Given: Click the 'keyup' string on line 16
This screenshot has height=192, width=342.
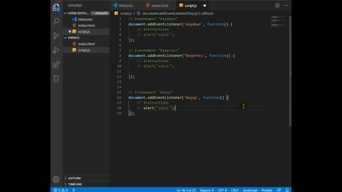Looking at the screenshot, I should 191,98.
